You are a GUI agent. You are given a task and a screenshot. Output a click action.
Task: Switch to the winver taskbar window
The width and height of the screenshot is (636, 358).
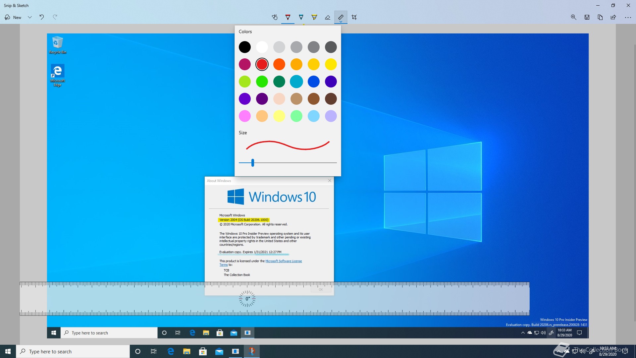(x=236, y=351)
